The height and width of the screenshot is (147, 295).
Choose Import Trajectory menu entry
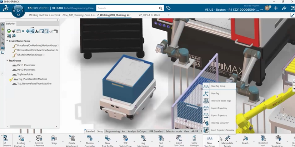pos(219,108)
